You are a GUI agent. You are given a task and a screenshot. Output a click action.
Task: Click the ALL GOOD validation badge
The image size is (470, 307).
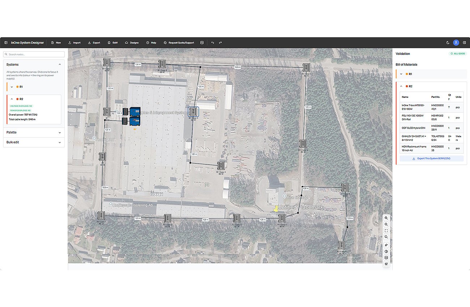pyautogui.click(x=458, y=53)
